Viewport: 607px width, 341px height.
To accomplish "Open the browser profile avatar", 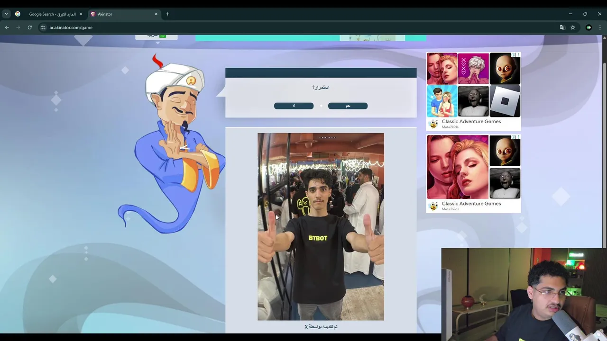I will 589,27.
